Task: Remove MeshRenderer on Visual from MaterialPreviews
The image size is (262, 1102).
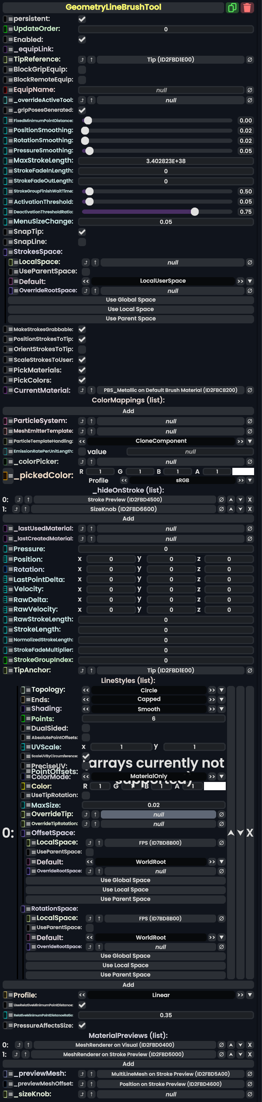Action: click(249, 1045)
